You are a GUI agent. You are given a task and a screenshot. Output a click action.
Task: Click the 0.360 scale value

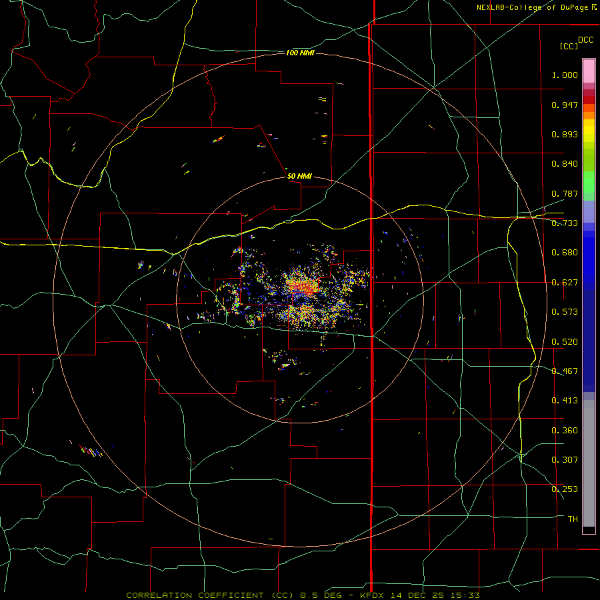[565, 431]
